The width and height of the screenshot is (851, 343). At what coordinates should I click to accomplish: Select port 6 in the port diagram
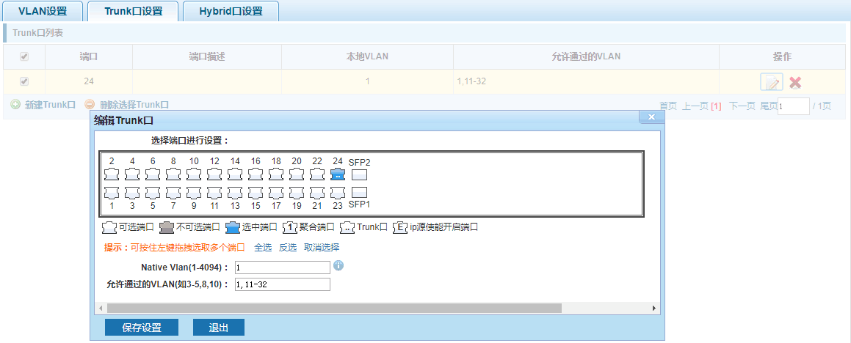click(153, 174)
